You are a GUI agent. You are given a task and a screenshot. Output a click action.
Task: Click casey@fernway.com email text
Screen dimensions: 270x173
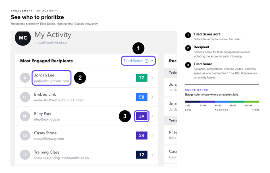tap(49, 139)
